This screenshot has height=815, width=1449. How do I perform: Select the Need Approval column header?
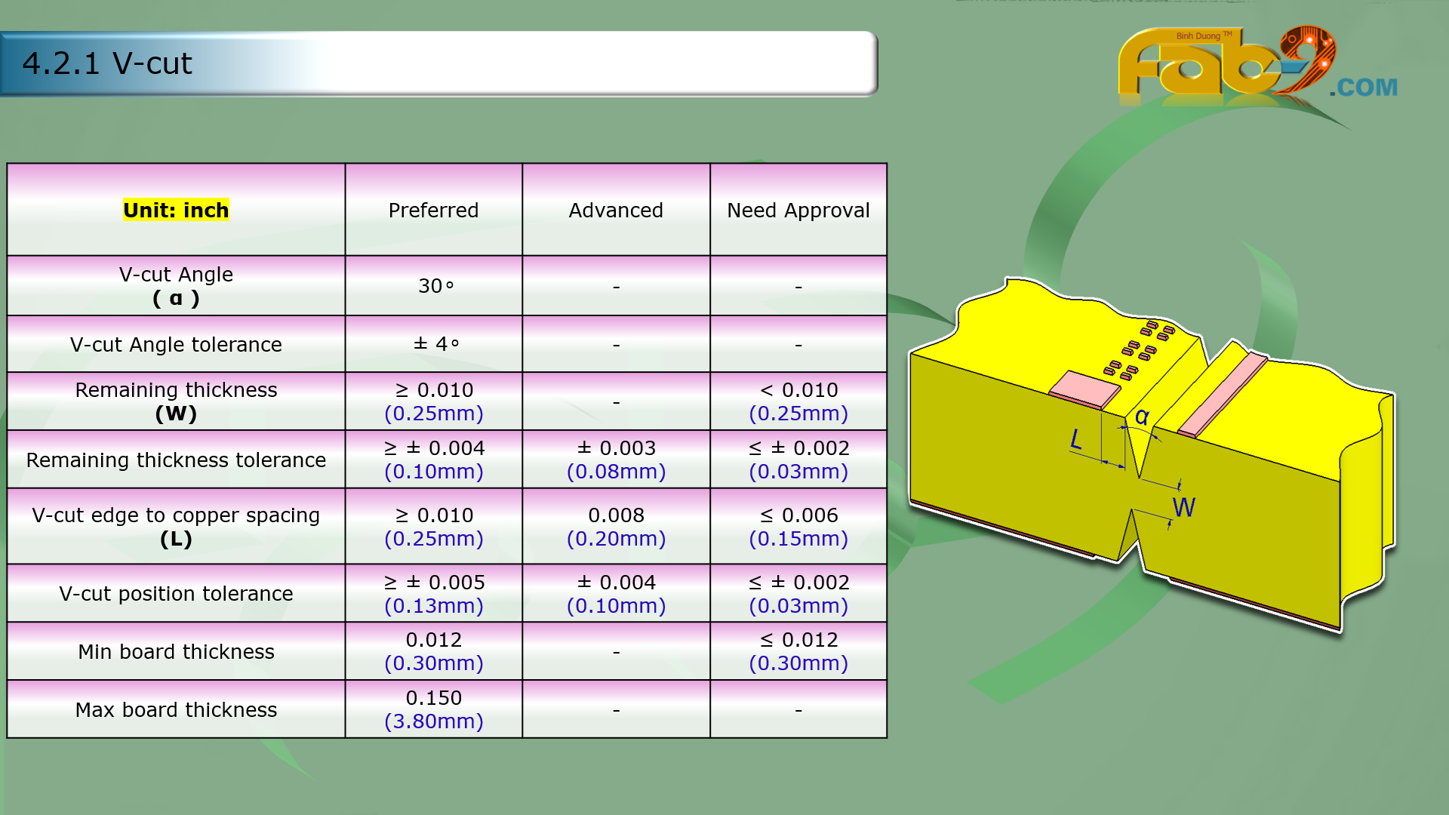(x=798, y=210)
